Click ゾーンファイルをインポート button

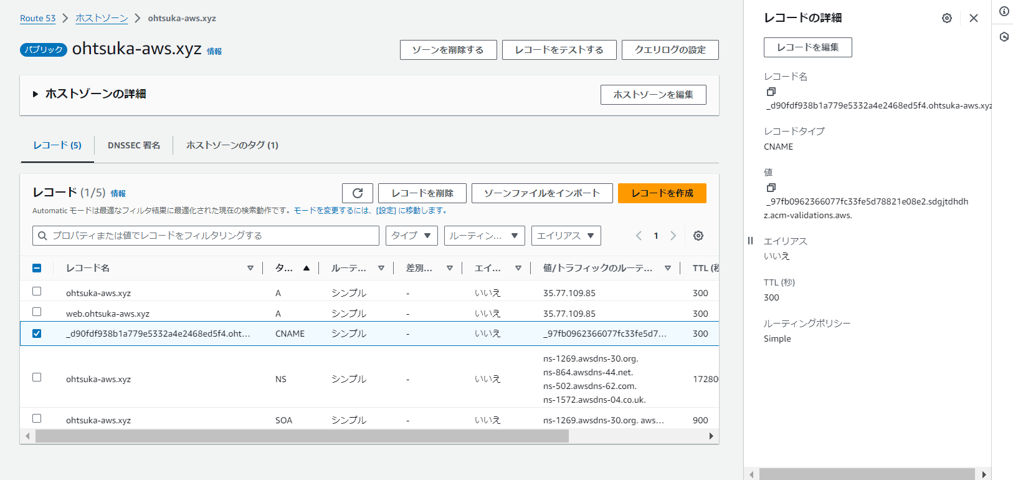pyautogui.click(x=542, y=193)
